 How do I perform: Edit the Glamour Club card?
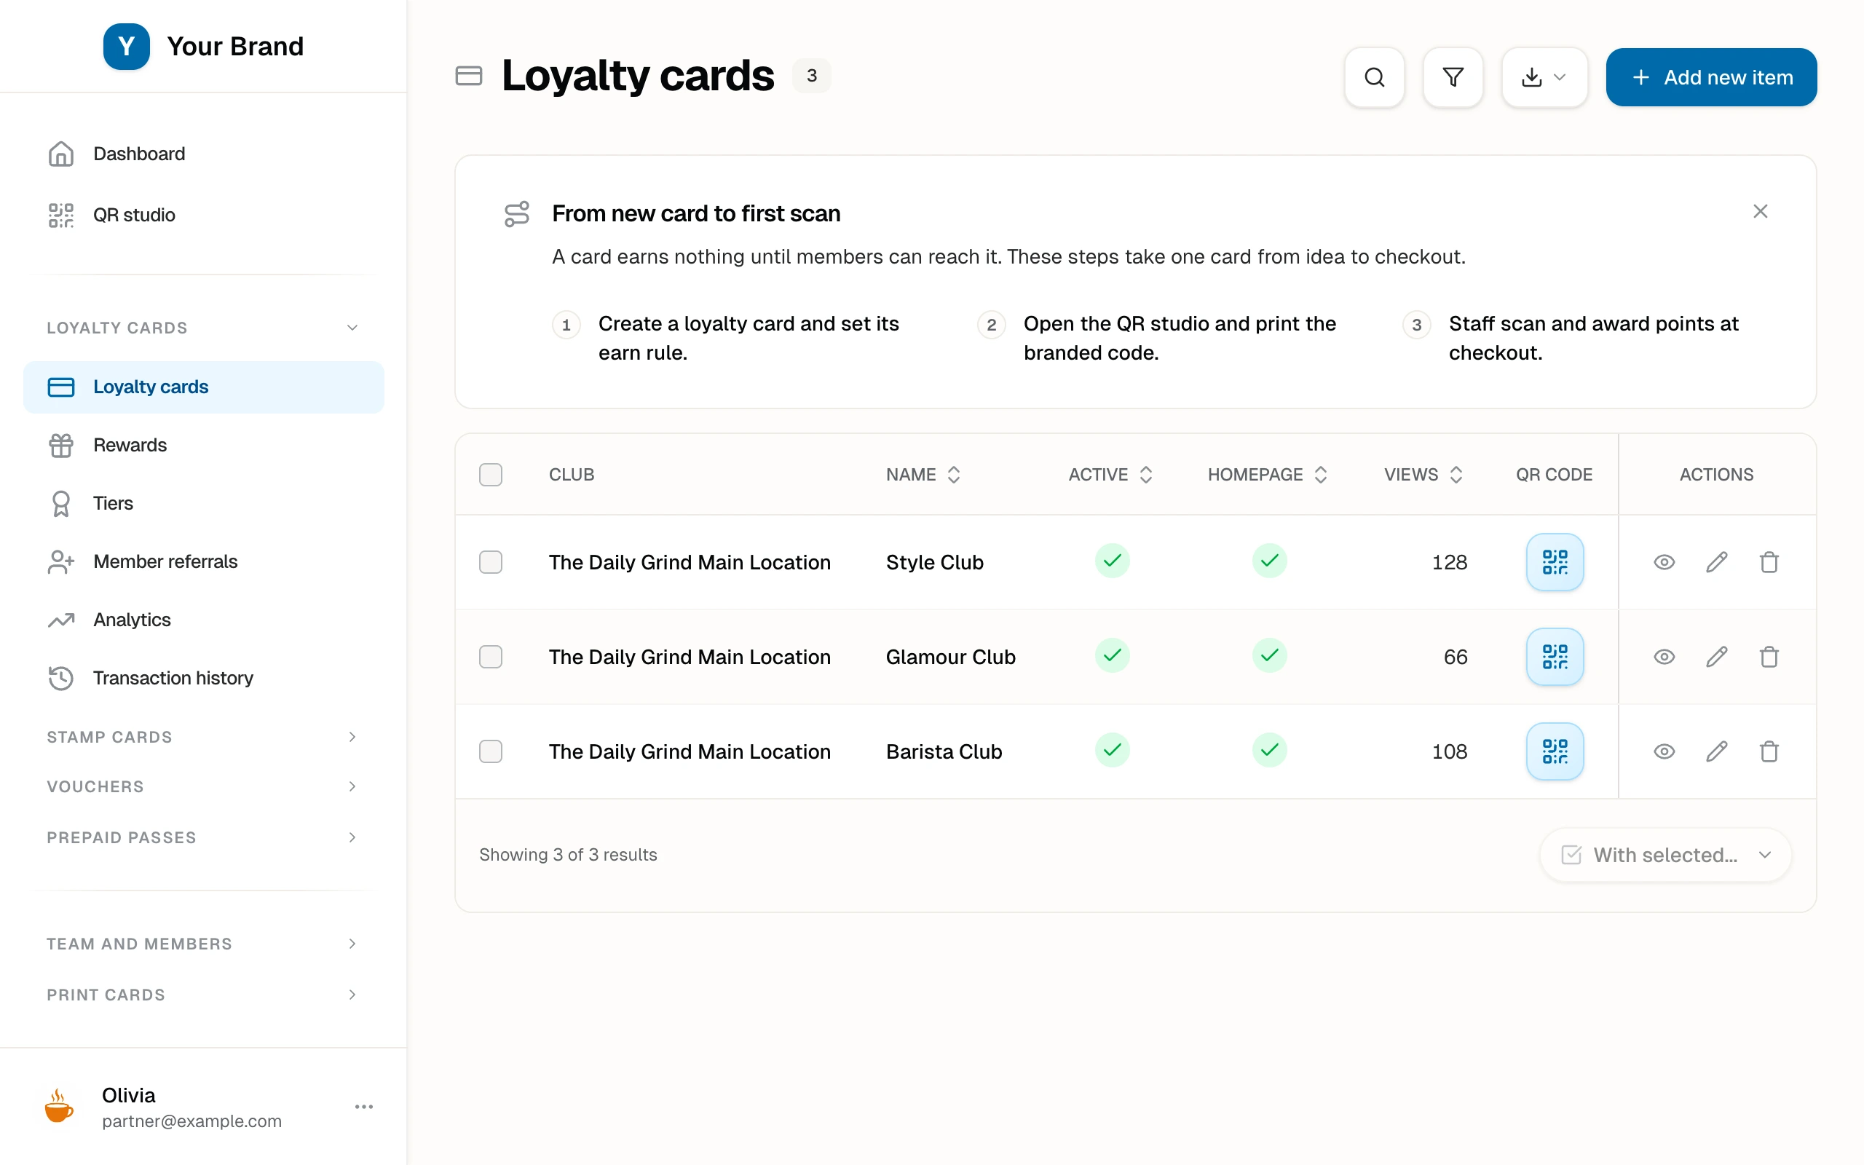point(1716,657)
